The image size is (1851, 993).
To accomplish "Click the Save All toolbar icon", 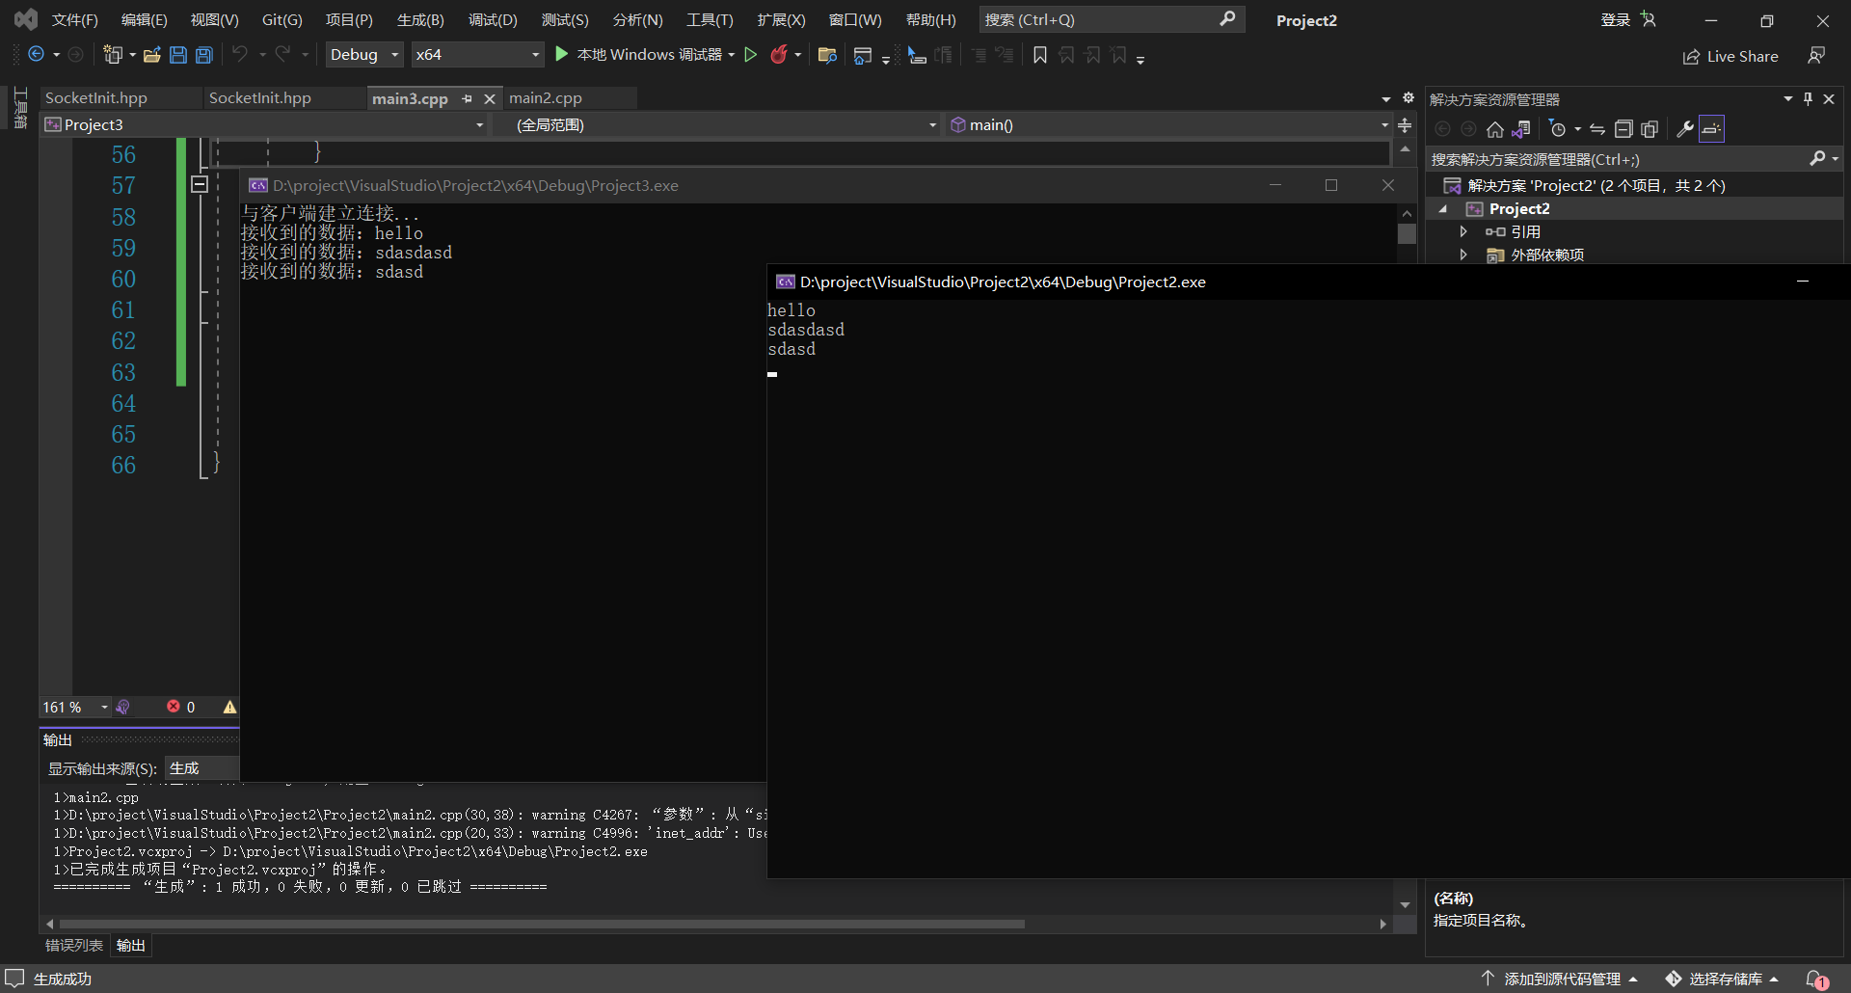I will pyautogui.click(x=204, y=55).
